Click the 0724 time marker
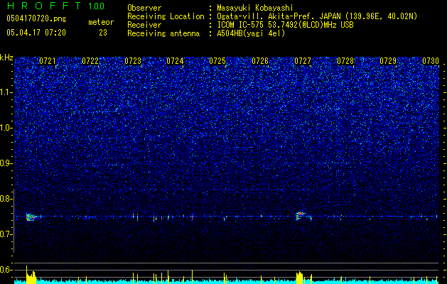447x284 pixels. [x=175, y=60]
